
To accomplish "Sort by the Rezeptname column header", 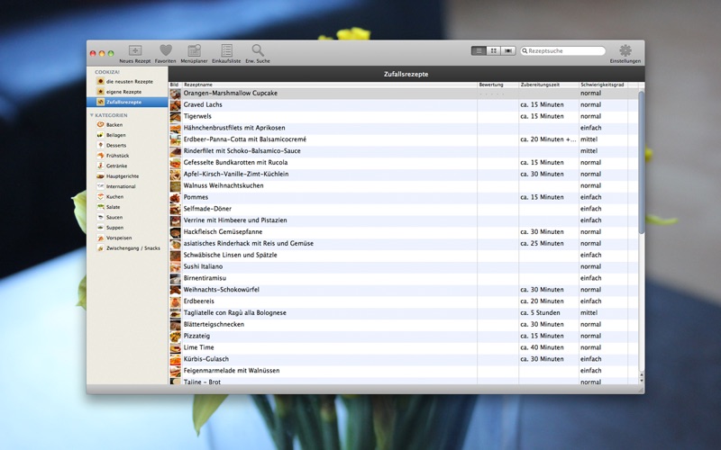I will [330, 85].
